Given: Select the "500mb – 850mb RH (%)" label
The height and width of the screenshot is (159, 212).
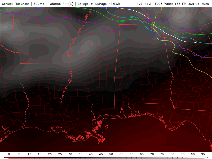Looking at the screenshot, I should [x=54, y=4].
